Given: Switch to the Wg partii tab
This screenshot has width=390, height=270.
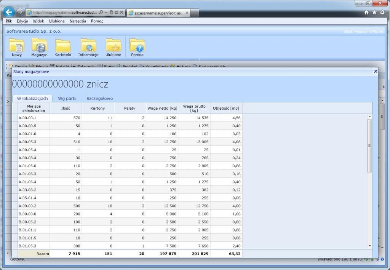Looking at the screenshot, I should point(67,98).
